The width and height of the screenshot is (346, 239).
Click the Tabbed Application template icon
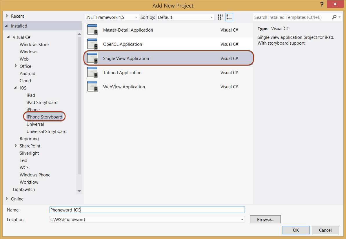[x=92, y=73]
